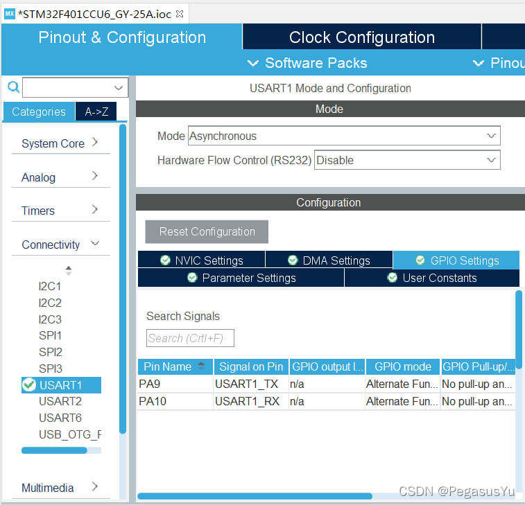The height and width of the screenshot is (505, 525).
Task: Select USART1 in the Connectivity list
Action: 61,385
